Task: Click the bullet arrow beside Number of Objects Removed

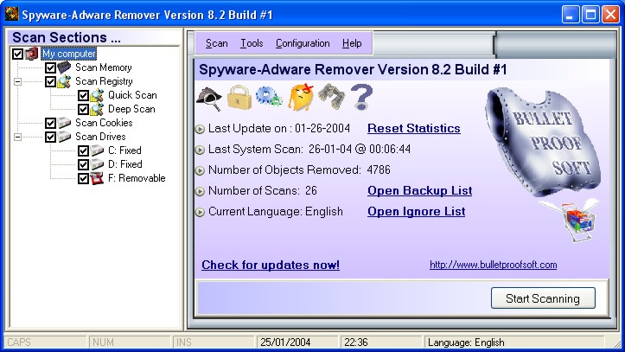Action: click(x=200, y=170)
